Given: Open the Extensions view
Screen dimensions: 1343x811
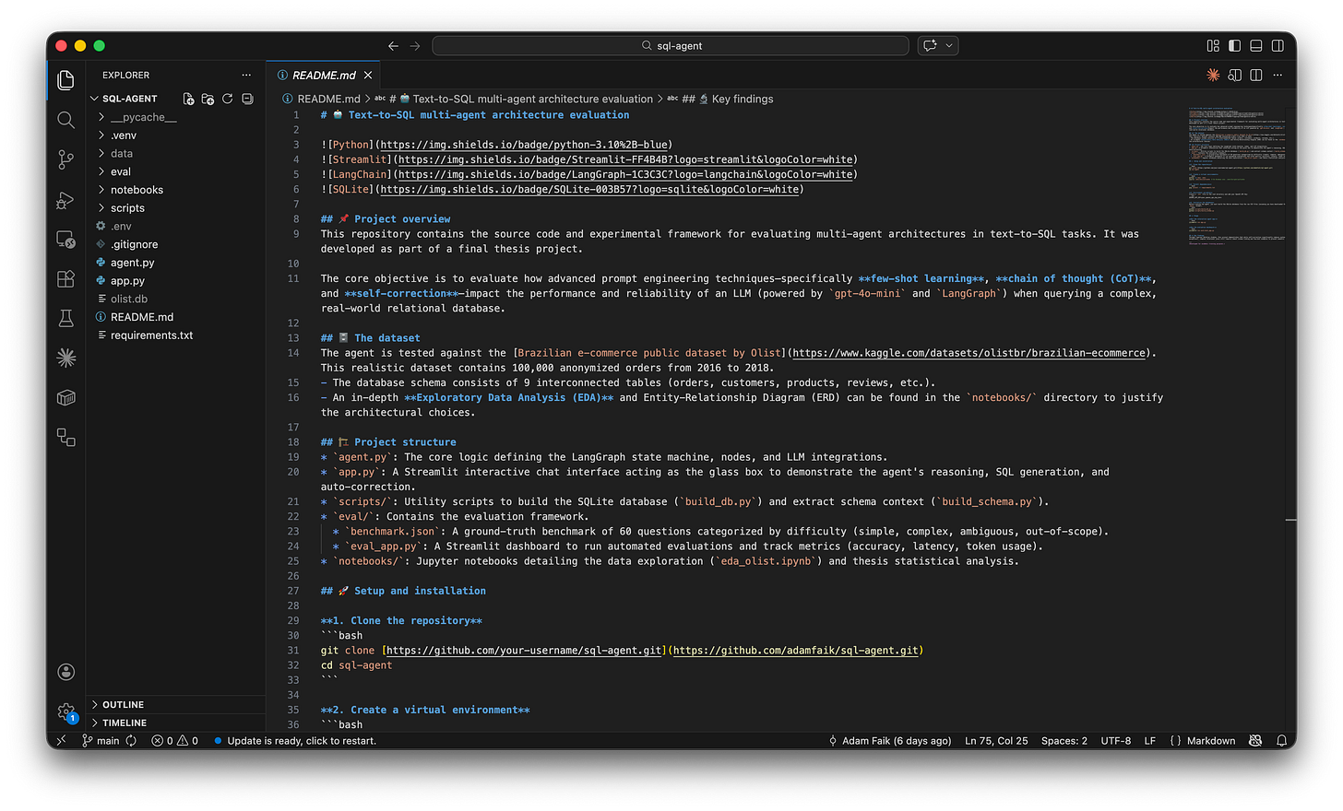Looking at the screenshot, I should [x=65, y=279].
